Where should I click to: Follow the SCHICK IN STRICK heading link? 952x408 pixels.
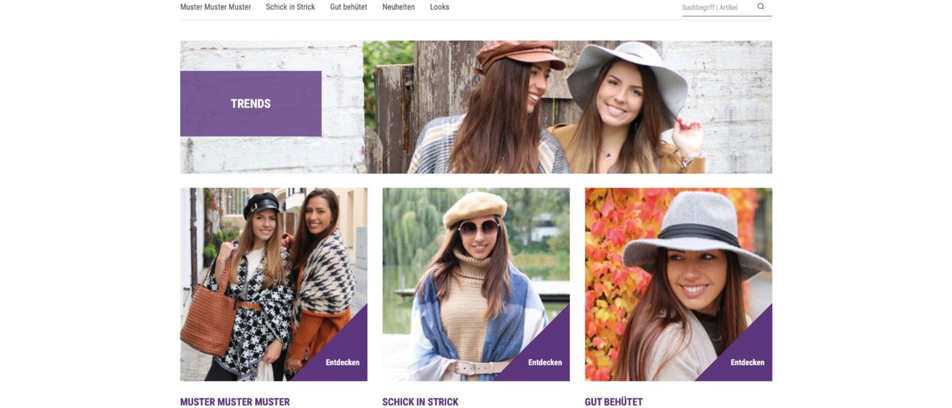[420, 402]
